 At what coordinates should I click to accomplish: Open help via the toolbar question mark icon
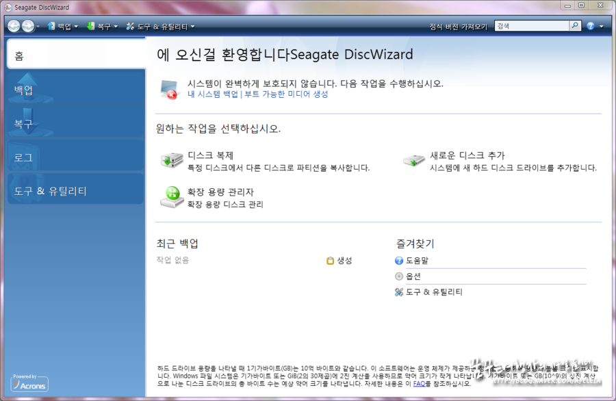click(591, 26)
